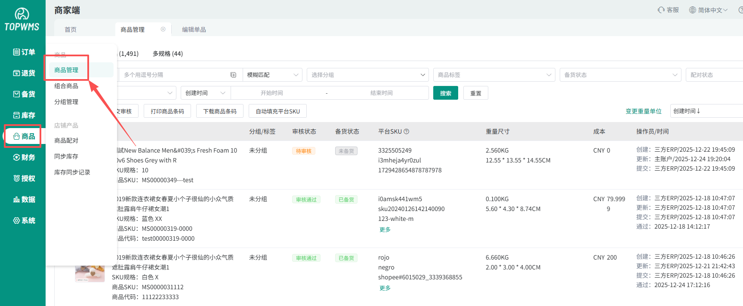This screenshot has height=306, width=743.
Task: Close the 商品管理 tab
Action: pos(163,29)
